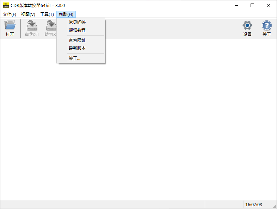Viewport: 277px width, 209px height.
Task: Click the resize grip at window corner
Action: point(274,206)
